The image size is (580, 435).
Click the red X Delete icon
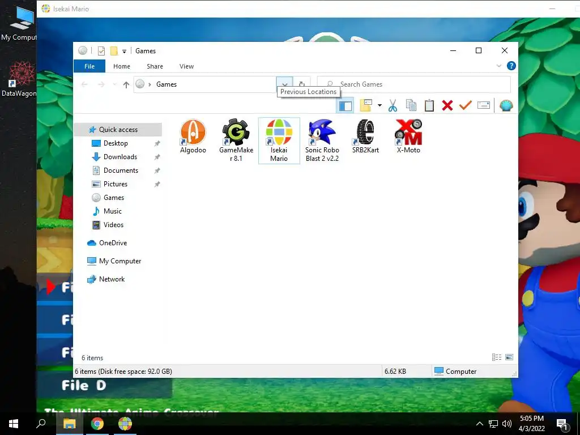pos(447,106)
